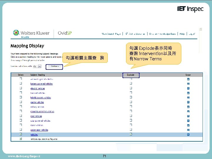
Task: Tick Select box for underwater vehicles
Action: (x=21, y=130)
